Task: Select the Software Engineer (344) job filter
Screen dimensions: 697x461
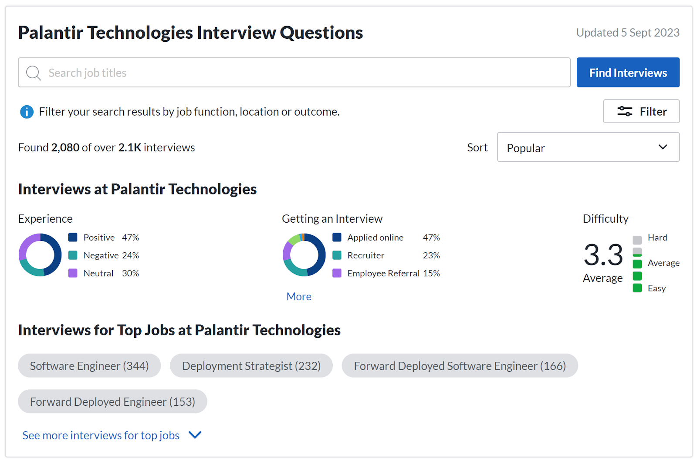Action: tap(89, 365)
